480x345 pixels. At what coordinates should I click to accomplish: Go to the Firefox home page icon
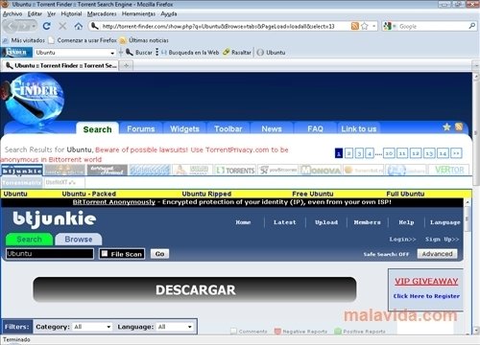79,26
